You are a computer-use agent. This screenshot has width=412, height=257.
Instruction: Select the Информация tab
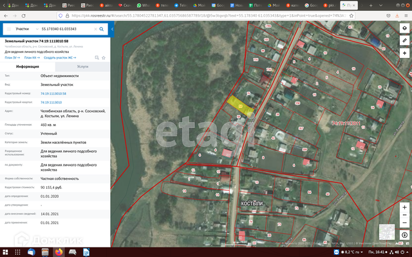(x=28, y=66)
